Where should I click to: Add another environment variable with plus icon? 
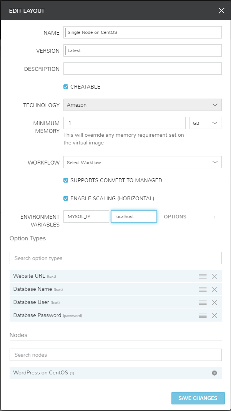click(214, 217)
